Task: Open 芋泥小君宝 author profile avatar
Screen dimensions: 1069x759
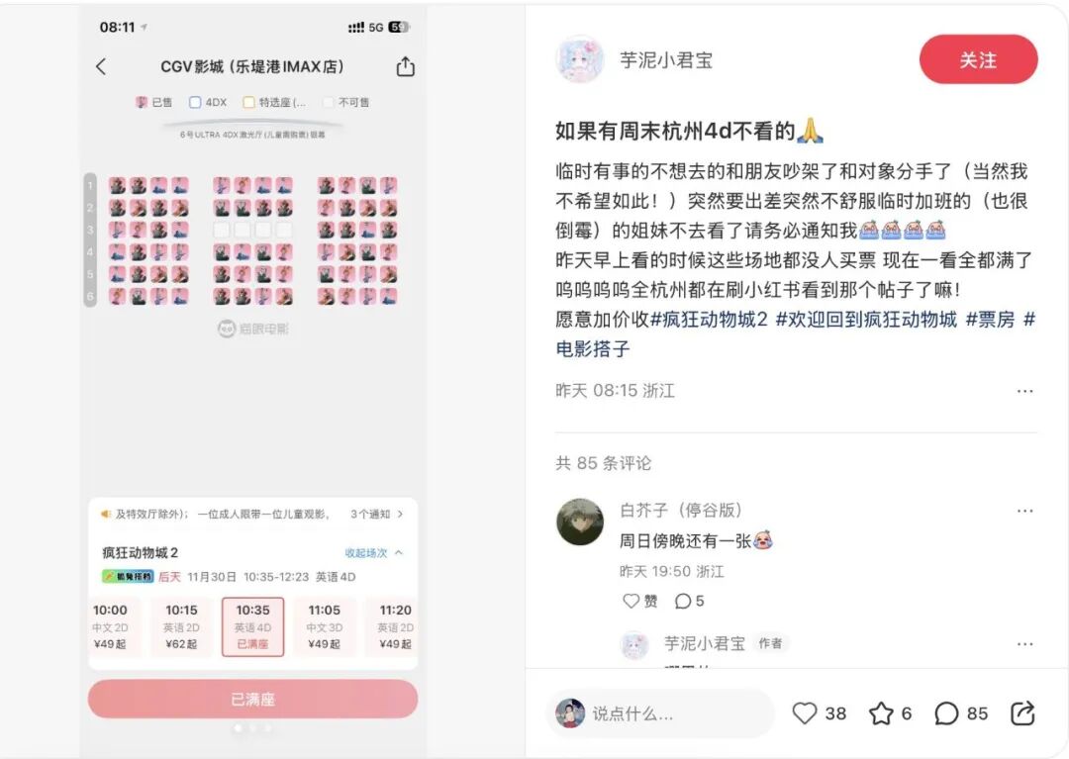Action: (579, 60)
